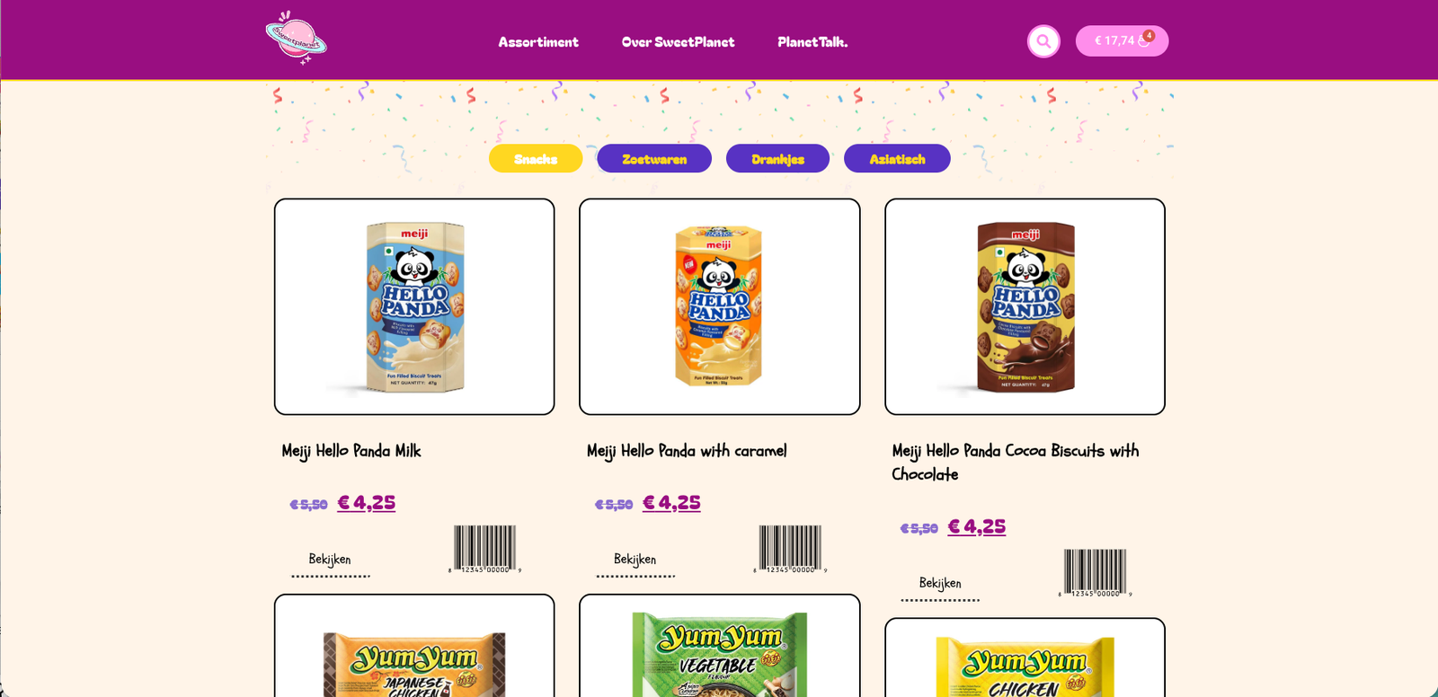1438x697 pixels.
Task: Open the Assortiment menu
Action: (x=538, y=42)
